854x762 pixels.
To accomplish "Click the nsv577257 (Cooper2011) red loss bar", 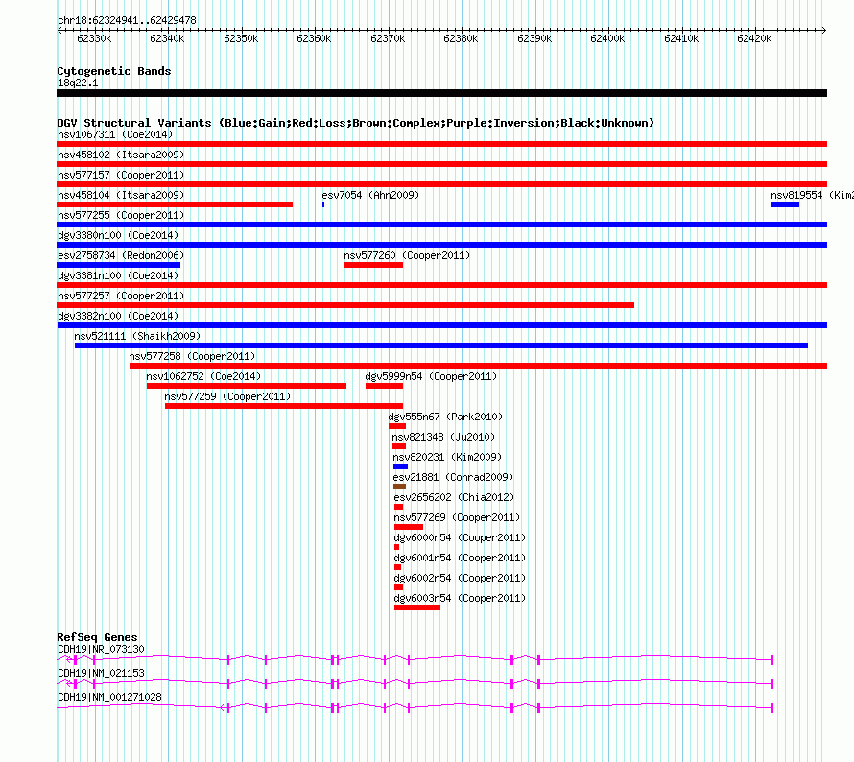I will tap(345, 305).
